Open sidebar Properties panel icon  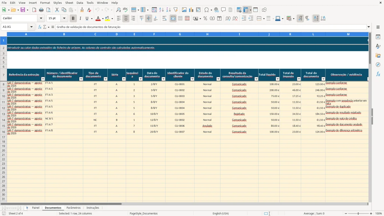tap(378, 37)
